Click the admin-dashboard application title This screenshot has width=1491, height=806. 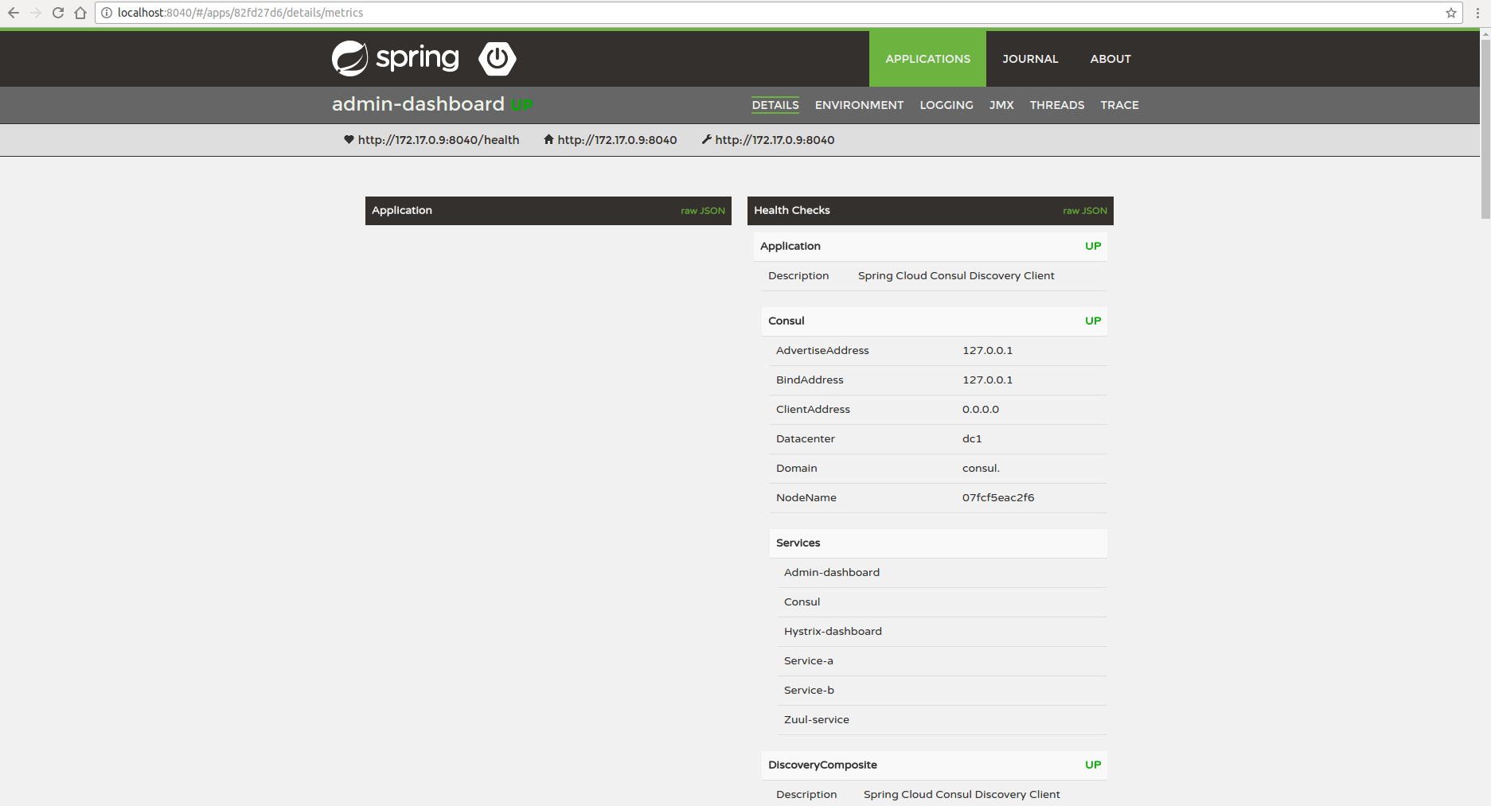[x=418, y=104]
